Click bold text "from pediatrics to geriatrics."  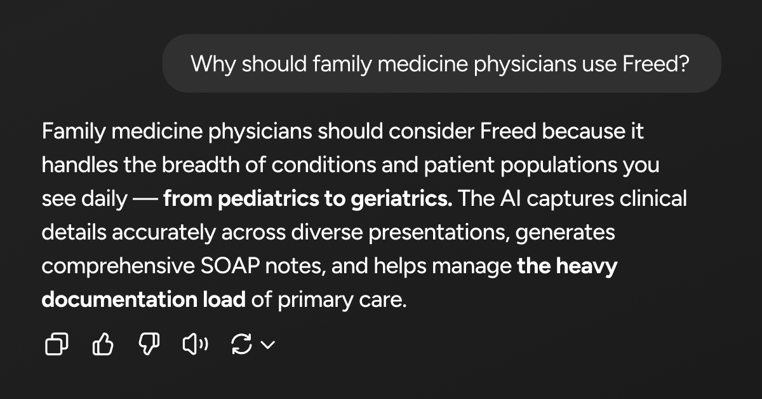pos(308,199)
